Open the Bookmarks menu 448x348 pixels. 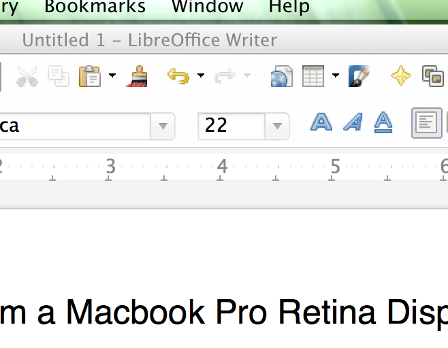point(95,6)
